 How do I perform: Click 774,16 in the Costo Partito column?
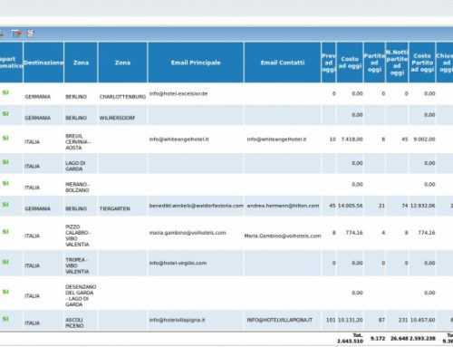[427, 233]
